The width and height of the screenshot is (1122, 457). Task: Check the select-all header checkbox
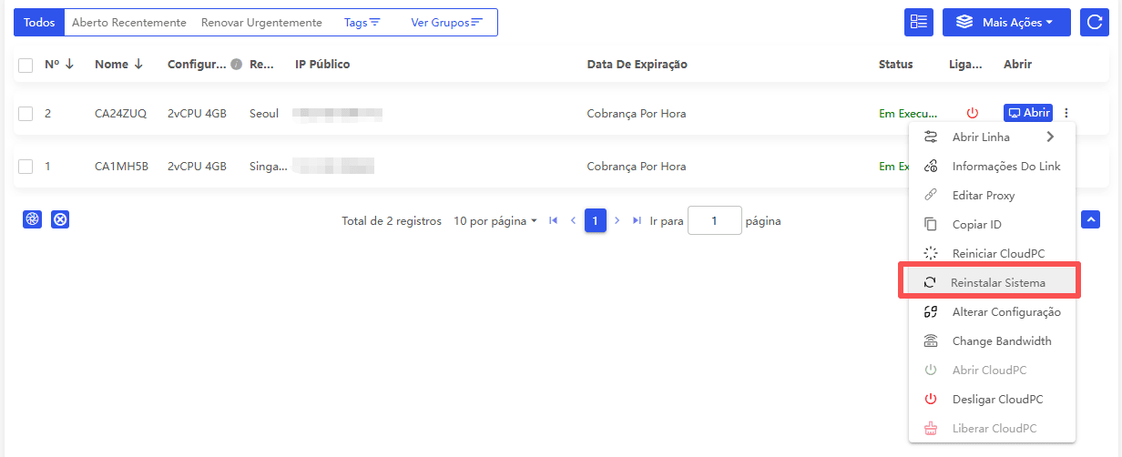[x=25, y=65]
